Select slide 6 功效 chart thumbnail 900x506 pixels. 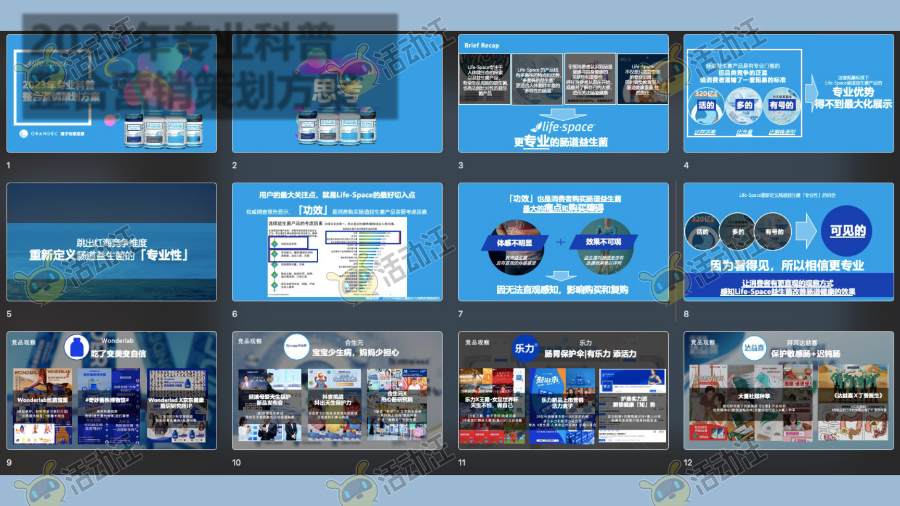[337, 242]
